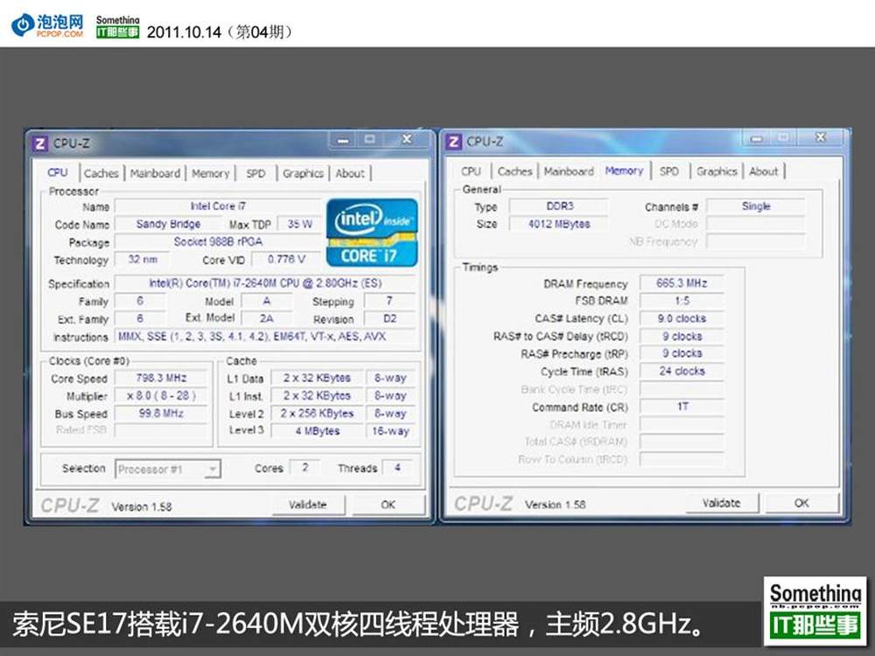Select the Memory tab in the right window
Viewport: 875px width, 656px height.
(625, 171)
